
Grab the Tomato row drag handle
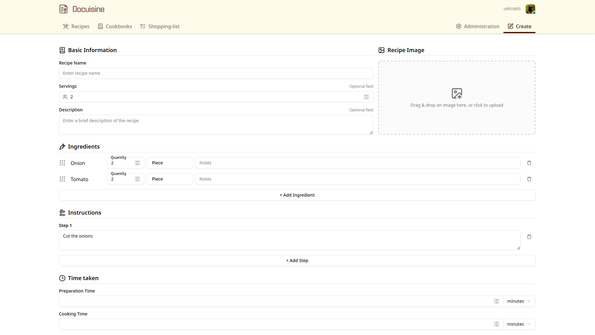tap(62, 179)
